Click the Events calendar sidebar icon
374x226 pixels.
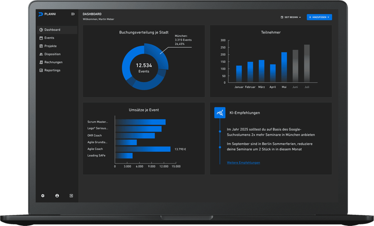click(41, 38)
